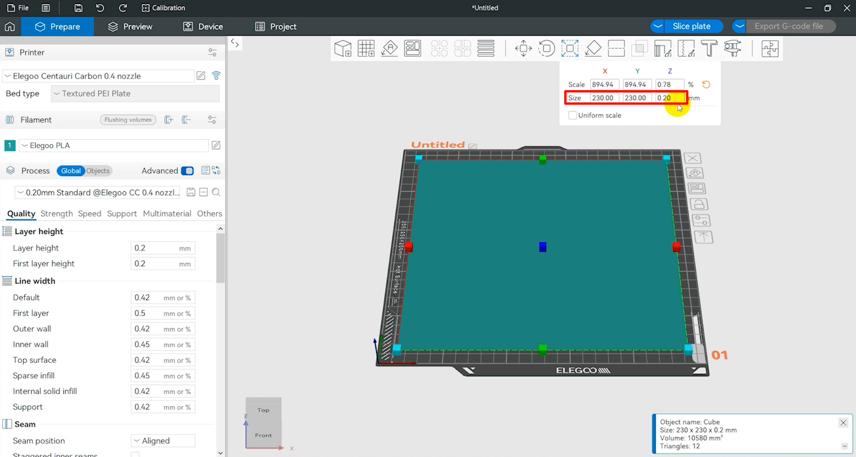Activate the Cut tool

click(x=616, y=48)
